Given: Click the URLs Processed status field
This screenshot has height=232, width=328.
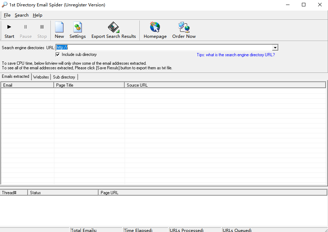Looking at the screenshot, I should 195,230.
